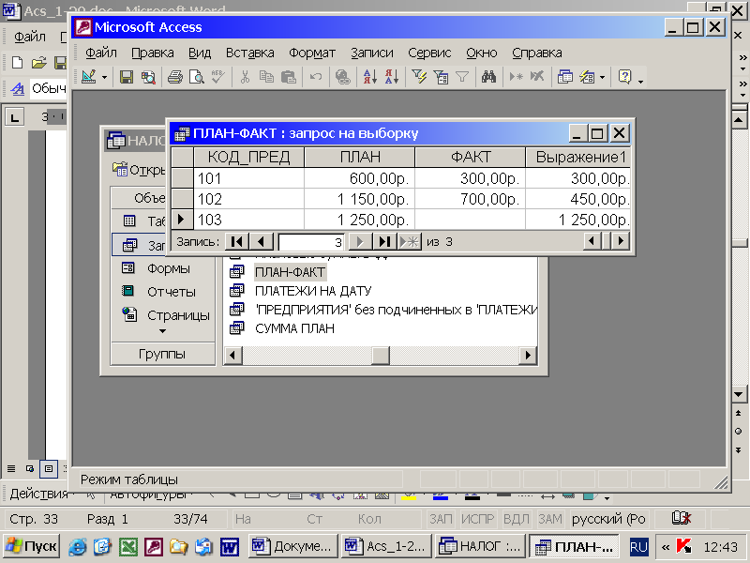Click the Cut scissors icon
This screenshot has height=563, width=750.
[x=245, y=77]
